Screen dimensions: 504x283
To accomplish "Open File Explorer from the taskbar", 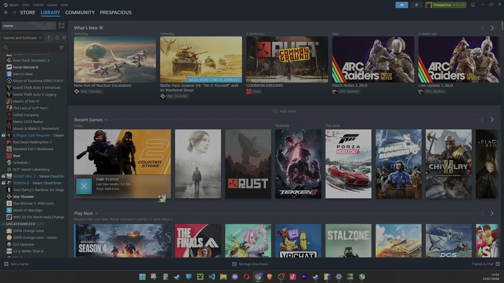I will 223,277.
